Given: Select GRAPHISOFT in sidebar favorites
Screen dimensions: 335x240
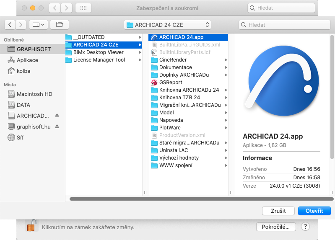Looking at the screenshot, I should click(x=32, y=49).
